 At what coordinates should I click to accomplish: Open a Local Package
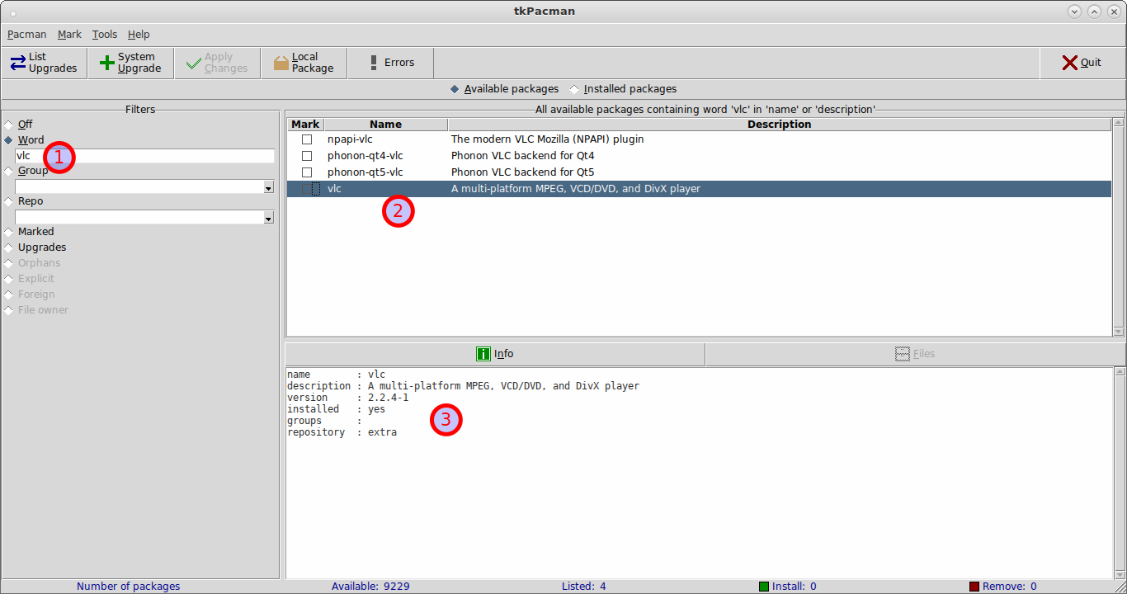pyautogui.click(x=304, y=63)
